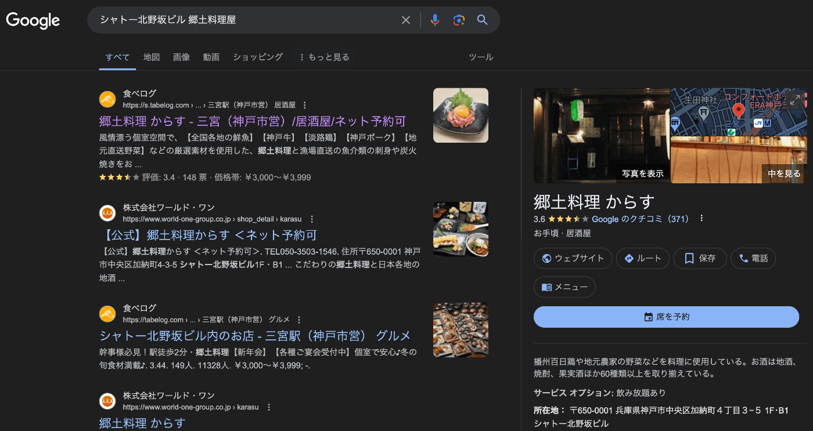Image resolution: width=813 pixels, height=431 pixels.
Task: Open knowledge panel more options menu
Action: (x=702, y=219)
